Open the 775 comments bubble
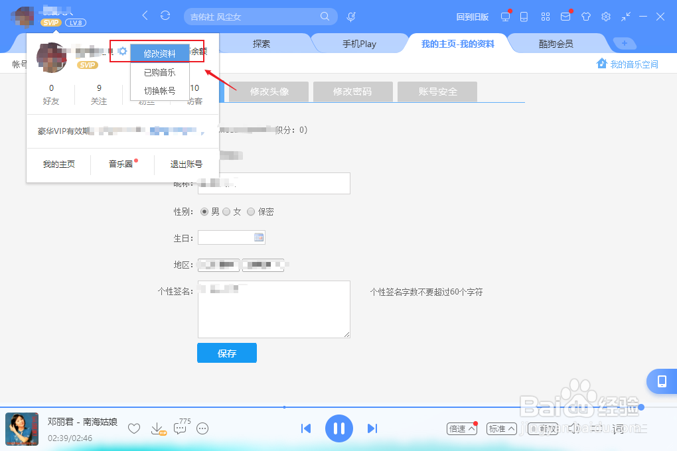677x451 pixels. 181,429
